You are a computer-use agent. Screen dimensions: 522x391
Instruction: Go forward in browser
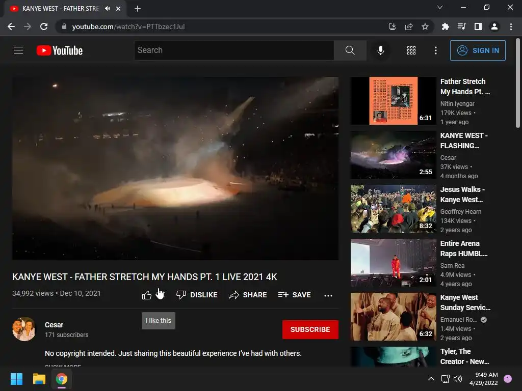coord(28,26)
